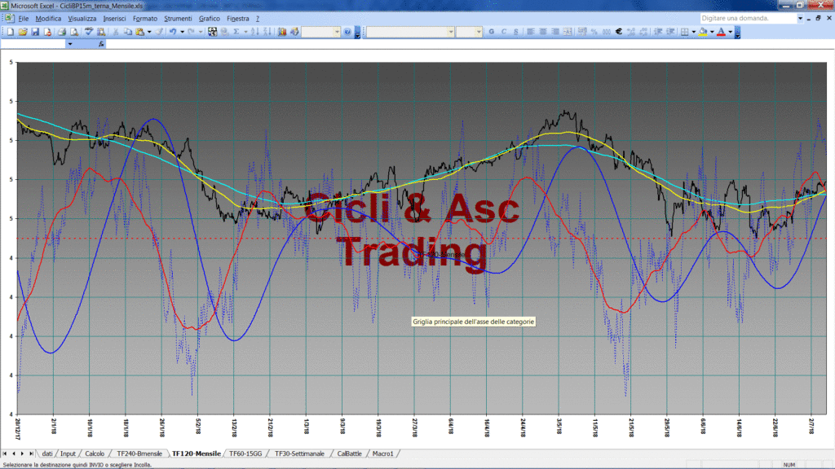This screenshot has height=469, width=835.
Task: Click the Name Box field
Action: [33, 44]
